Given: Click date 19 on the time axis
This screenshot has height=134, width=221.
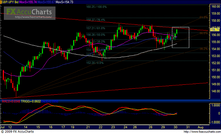Looking at the screenshot, I should pos(72,127).
